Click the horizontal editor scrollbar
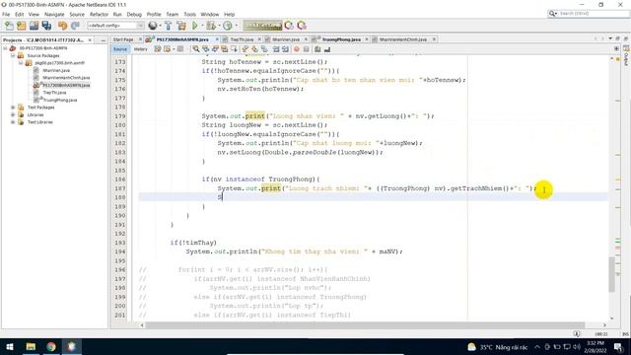Viewport: 631px width, 355px height. (365, 324)
